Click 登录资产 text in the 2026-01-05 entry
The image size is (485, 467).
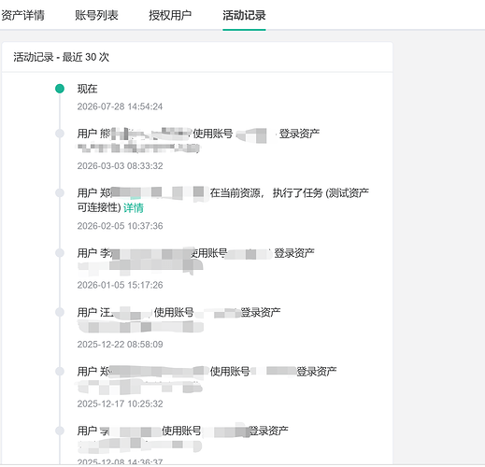coord(294,253)
